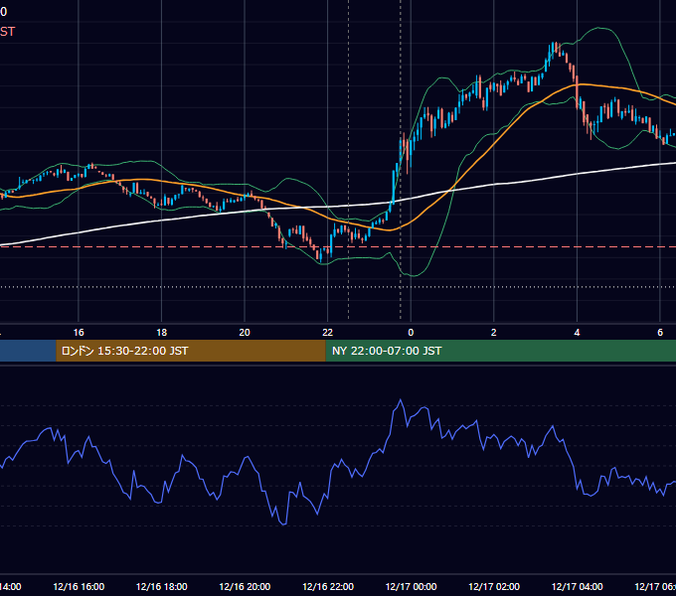This screenshot has width=676, height=596.
Task: Click the lowest candlestick near 22:00
Action: (321, 256)
